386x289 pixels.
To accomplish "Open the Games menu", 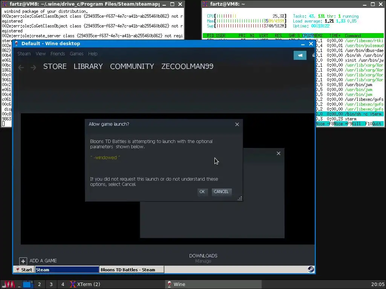I will click(77, 53).
